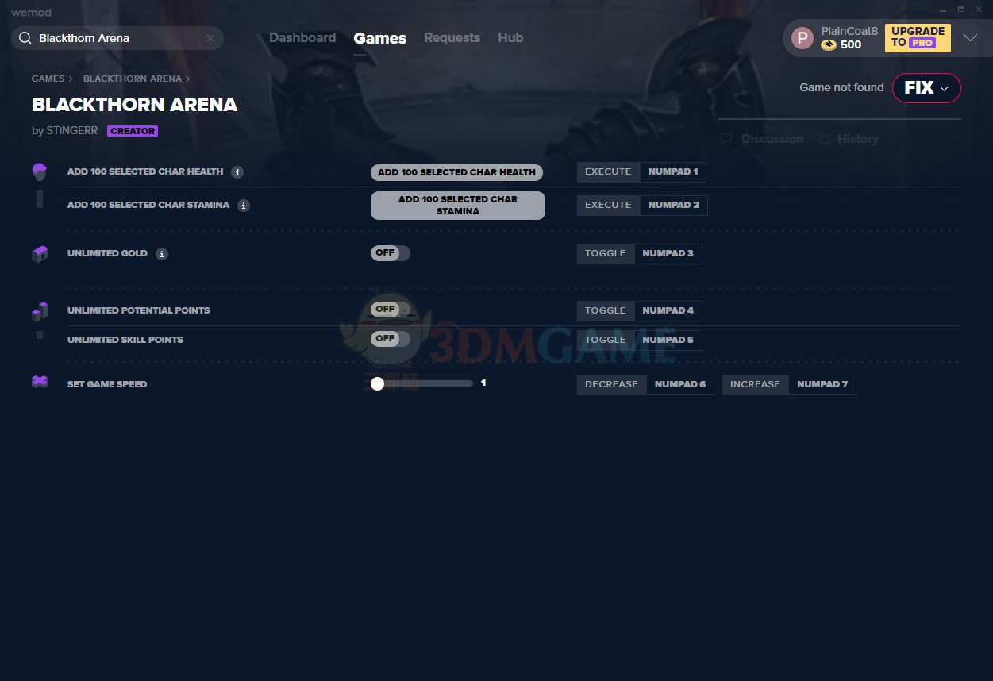This screenshot has height=681, width=993.
Task: Click the coins icon next to 500
Action: coord(829,45)
